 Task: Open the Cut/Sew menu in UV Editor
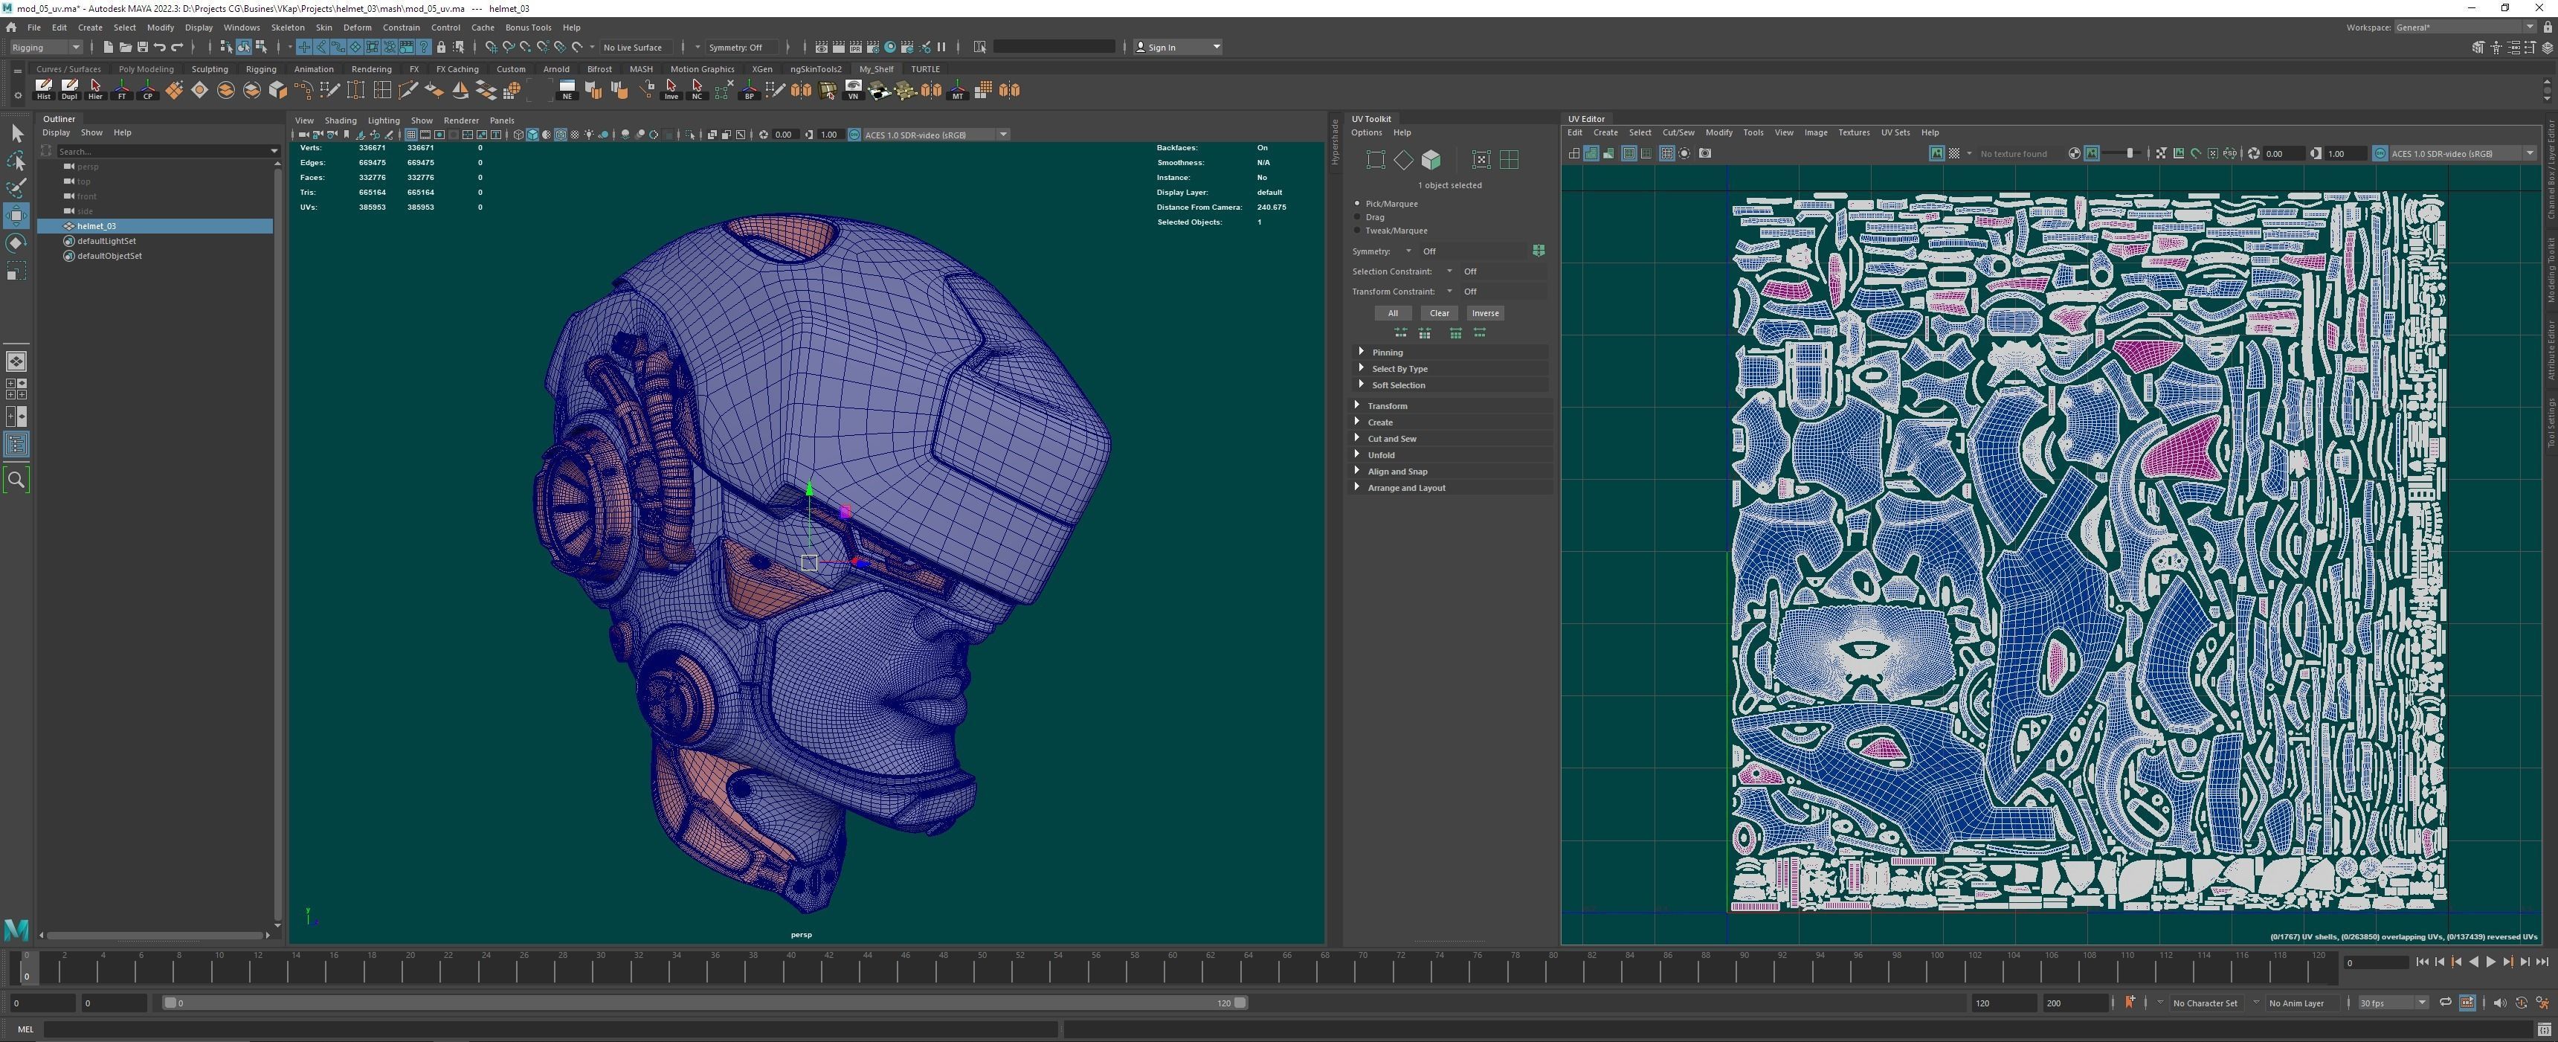pyautogui.click(x=1678, y=132)
